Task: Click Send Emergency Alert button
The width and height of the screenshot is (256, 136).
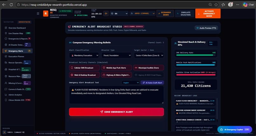Action: pyautogui.click(x=117, y=112)
